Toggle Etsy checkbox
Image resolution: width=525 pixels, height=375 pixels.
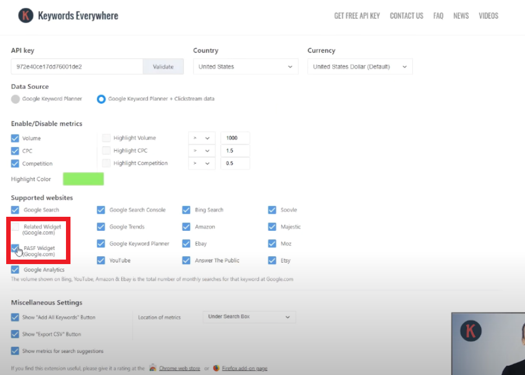coord(272,260)
